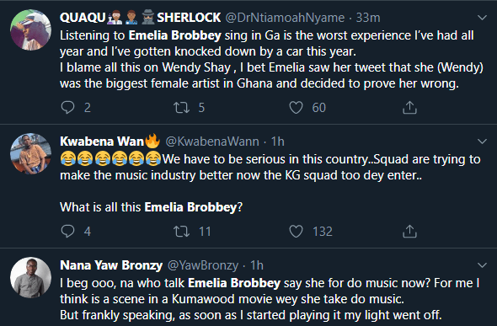Open the 33m timestamp of the first tweet
The width and height of the screenshot is (497, 326).
[368, 18]
